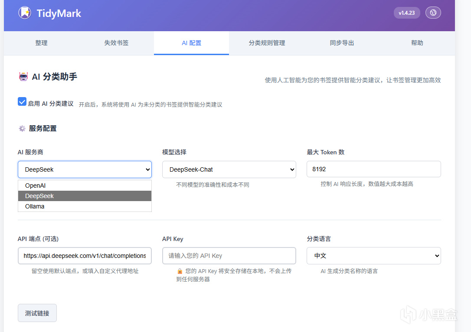Select the AI 配置 tab
The height and width of the screenshot is (332, 471).
pyautogui.click(x=192, y=43)
